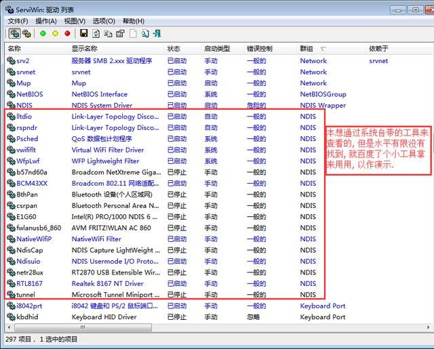434x349 pixels.
Task: Click 'Virtual WiFi Filter Driver' display name
Action: pos(108,150)
